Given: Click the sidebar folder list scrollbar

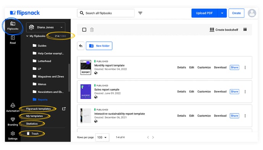Looking at the screenshot, I should pyautogui.click(x=69, y=78).
